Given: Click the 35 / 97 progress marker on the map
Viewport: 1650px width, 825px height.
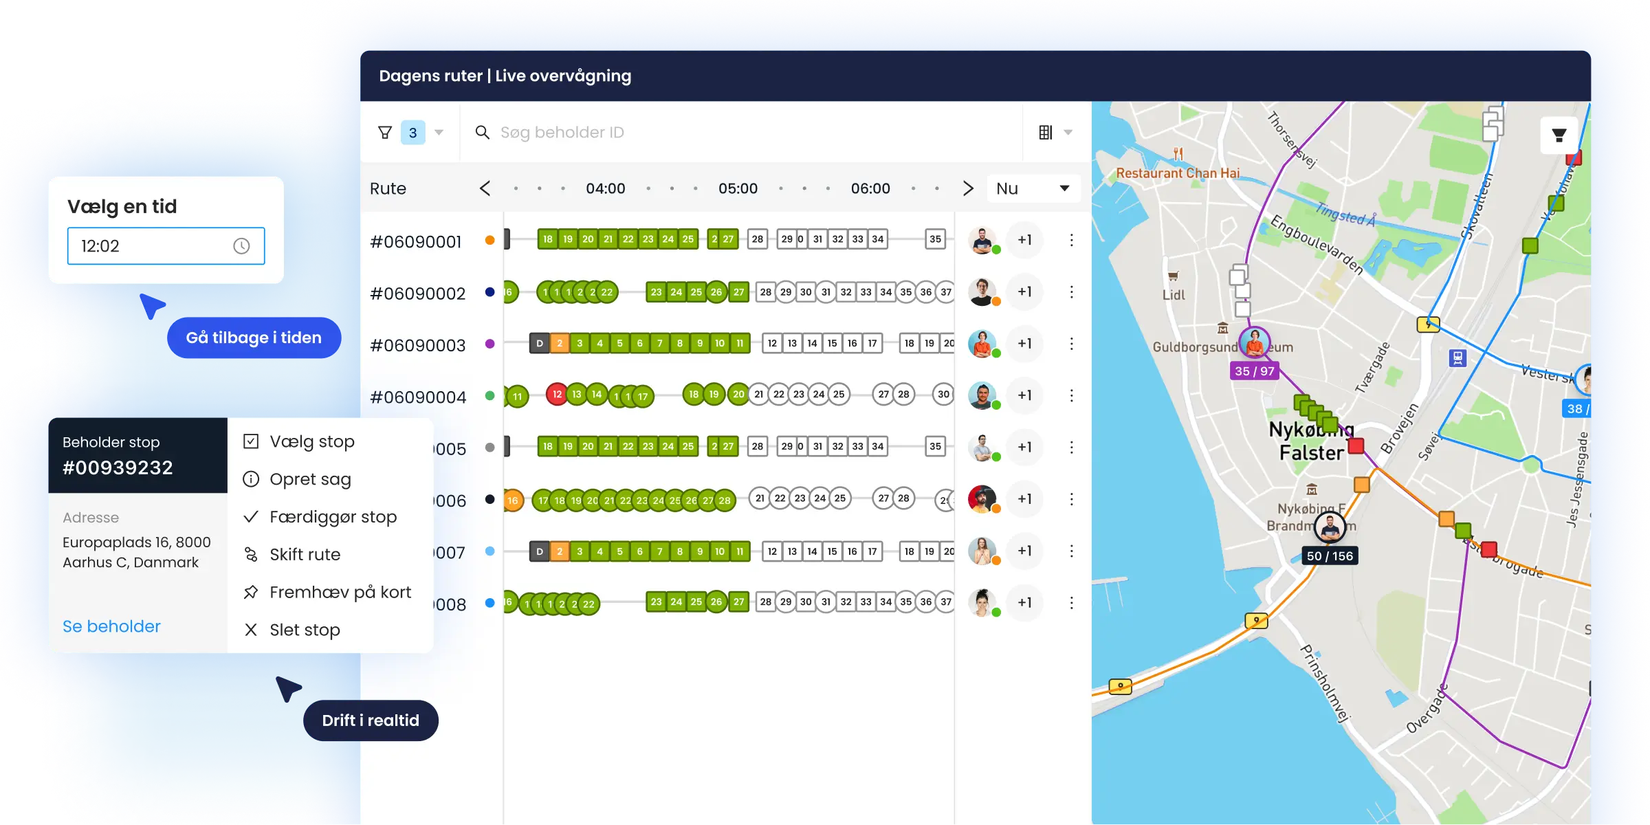Looking at the screenshot, I should (1255, 371).
